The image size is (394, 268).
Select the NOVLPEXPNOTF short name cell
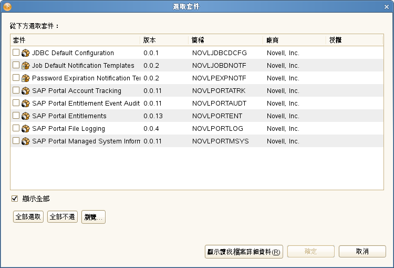[x=219, y=78]
